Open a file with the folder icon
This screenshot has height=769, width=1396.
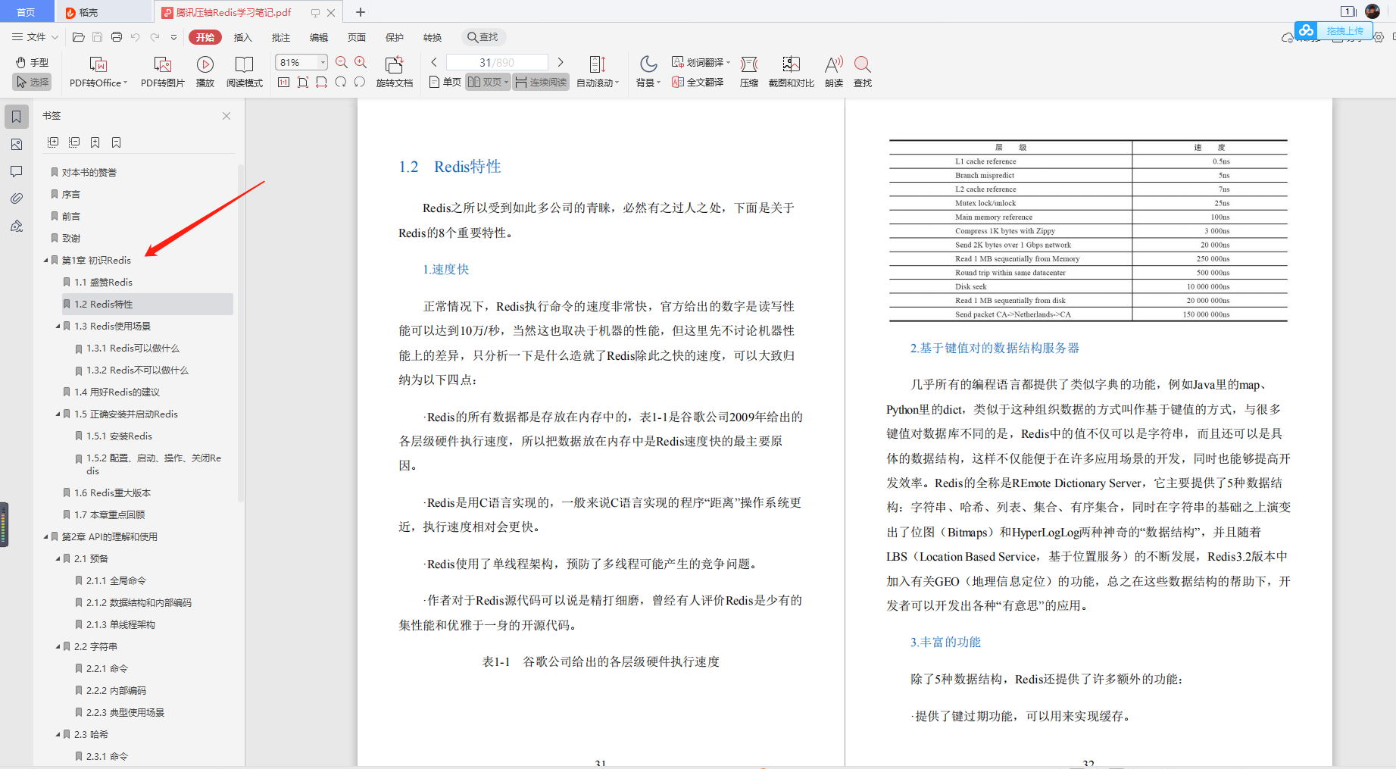pyautogui.click(x=78, y=37)
